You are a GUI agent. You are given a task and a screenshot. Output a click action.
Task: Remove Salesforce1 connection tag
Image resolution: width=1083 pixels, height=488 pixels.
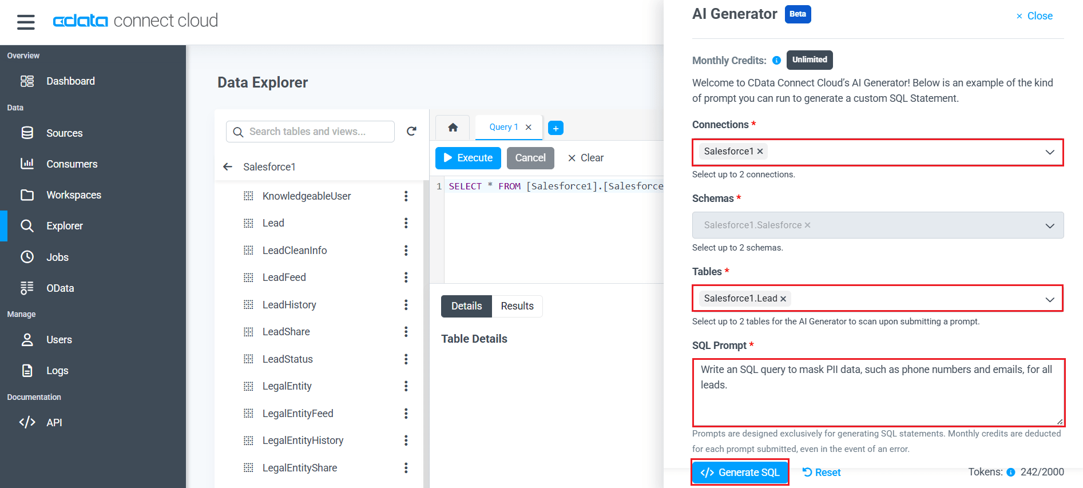pyautogui.click(x=760, y=152)
